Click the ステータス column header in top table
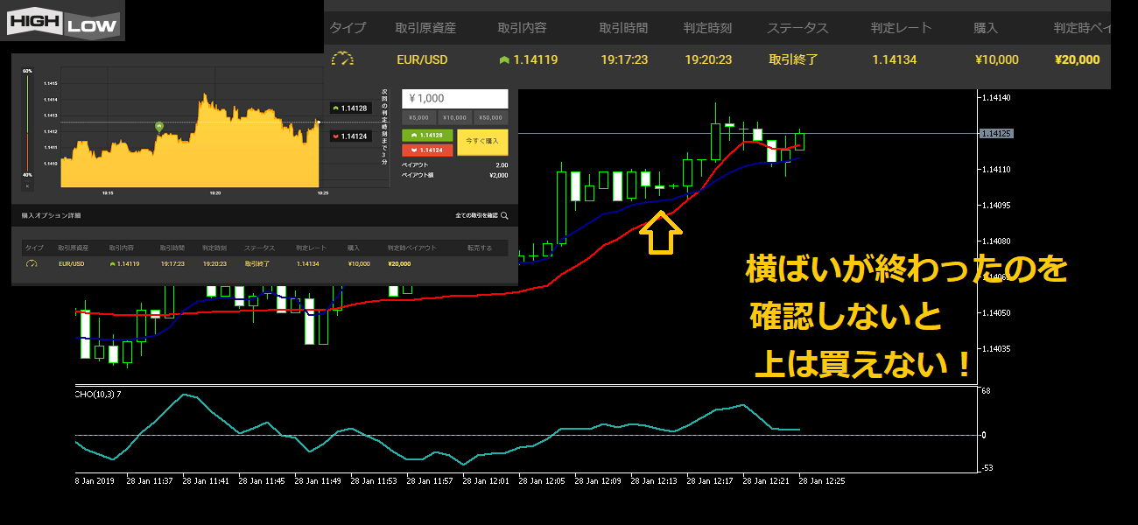Image resolution: width=1138 pixels, height=525 pixels. click(797, 28)
